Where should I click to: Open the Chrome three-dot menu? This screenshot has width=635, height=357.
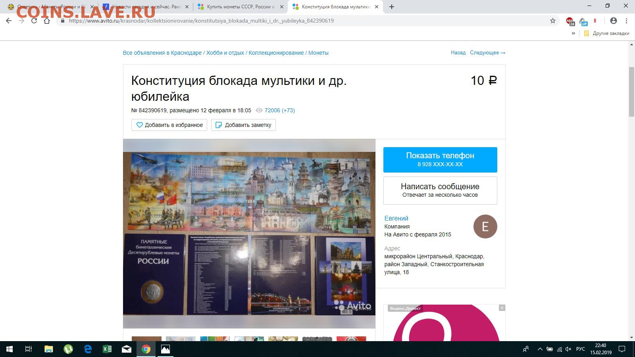click(626, 21)
